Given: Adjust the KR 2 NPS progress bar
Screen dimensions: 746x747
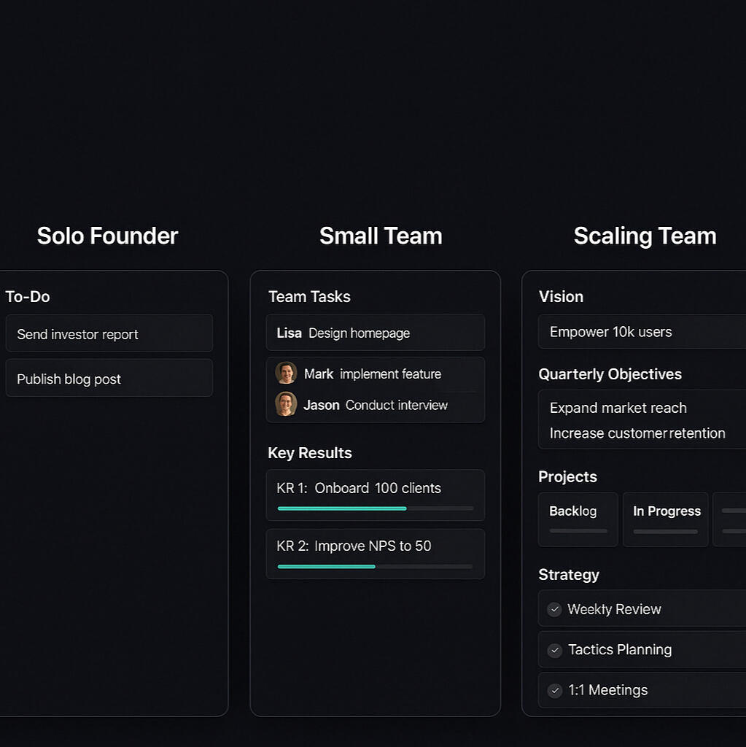Looking at the screenshot, I should click(x=375, y=566).
